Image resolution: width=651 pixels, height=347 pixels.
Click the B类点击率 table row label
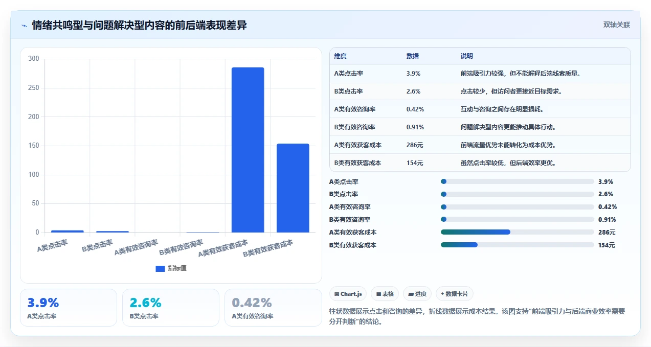click(348, 91)
